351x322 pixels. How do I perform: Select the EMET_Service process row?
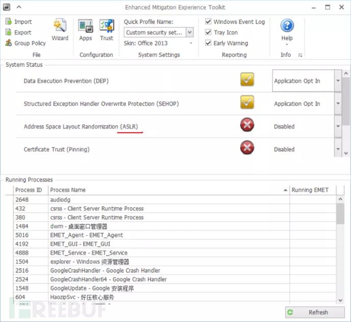tap(174, 253)
